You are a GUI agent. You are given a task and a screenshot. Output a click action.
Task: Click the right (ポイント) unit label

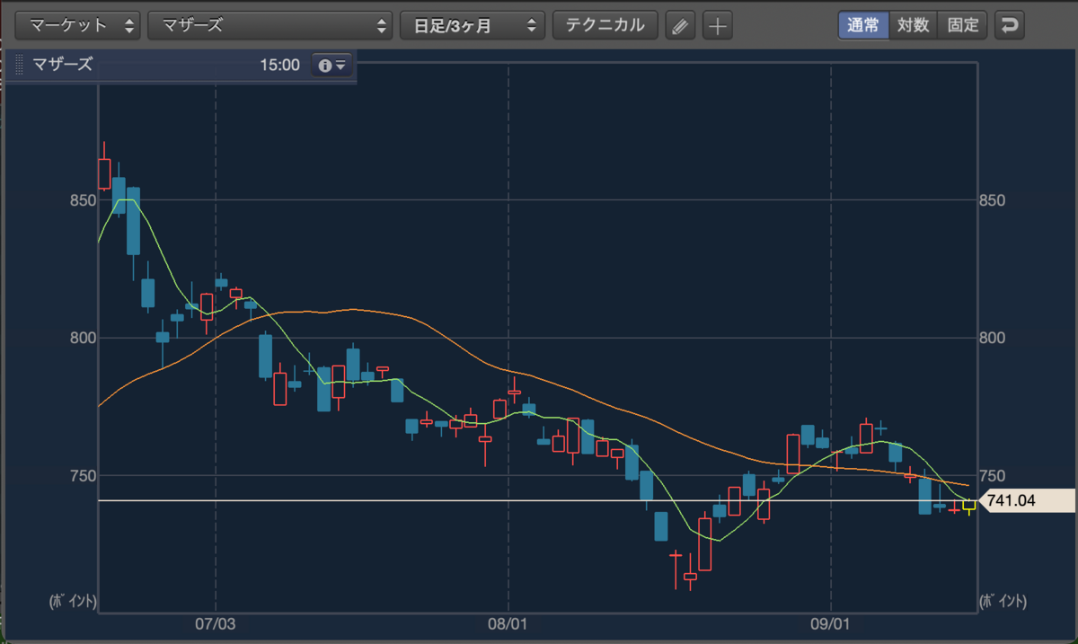[1003, 601]
